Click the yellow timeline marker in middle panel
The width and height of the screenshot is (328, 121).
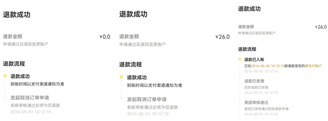(121, 77)
